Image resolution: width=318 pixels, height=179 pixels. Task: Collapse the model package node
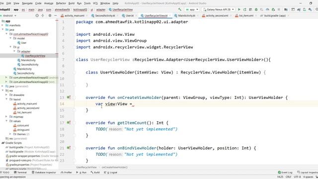10,38
